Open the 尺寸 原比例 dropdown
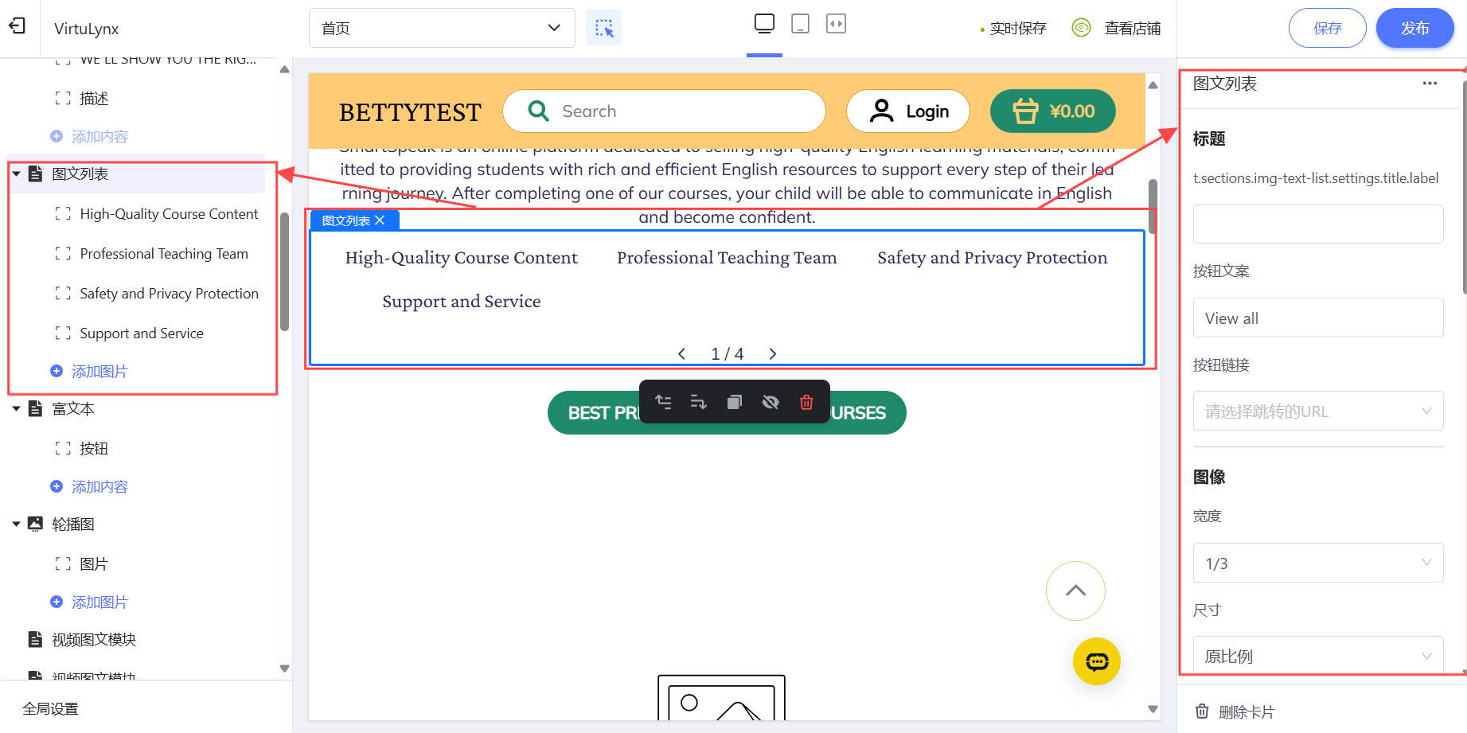The width and height of the screenshot is (1467, 733). (x=1318, y=656)
